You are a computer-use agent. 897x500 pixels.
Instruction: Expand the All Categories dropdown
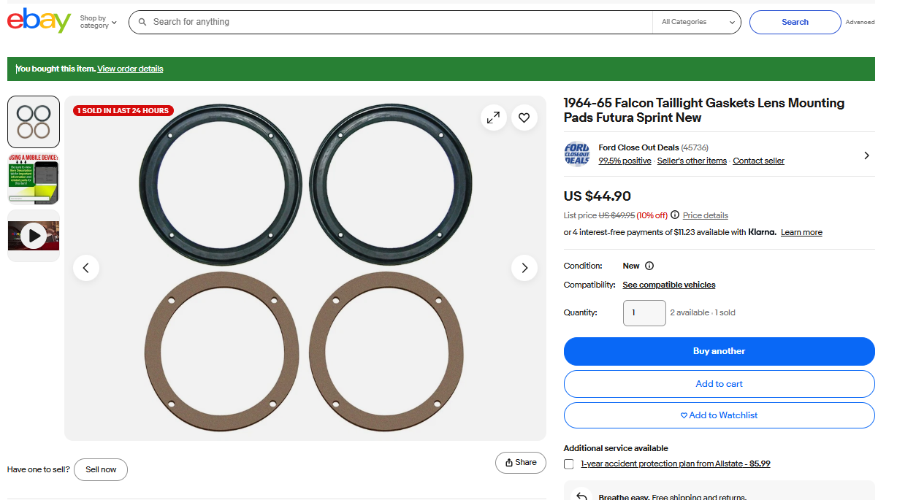pos(697,22)
